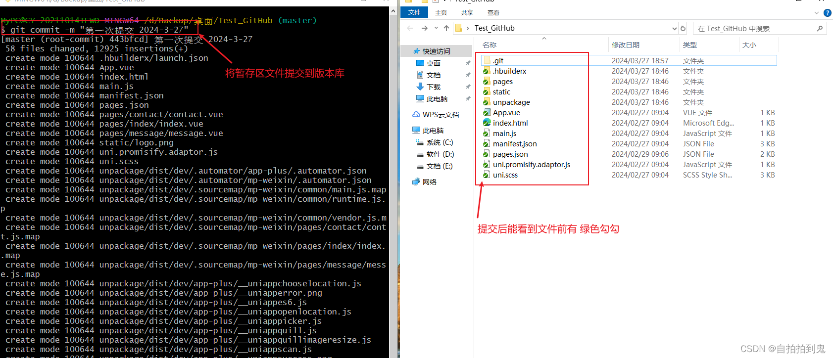Select the .hbuilderx folder icon

[x=487, y=71]
